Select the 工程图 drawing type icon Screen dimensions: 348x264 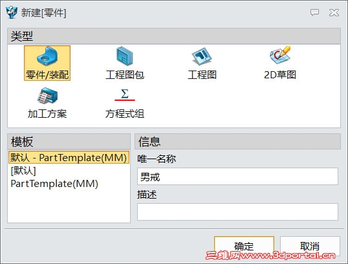202,56
